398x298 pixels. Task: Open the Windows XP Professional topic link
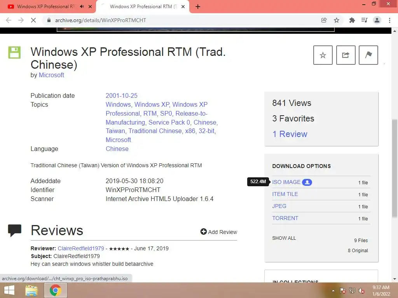pyautogui.click(x=156, y=109)
